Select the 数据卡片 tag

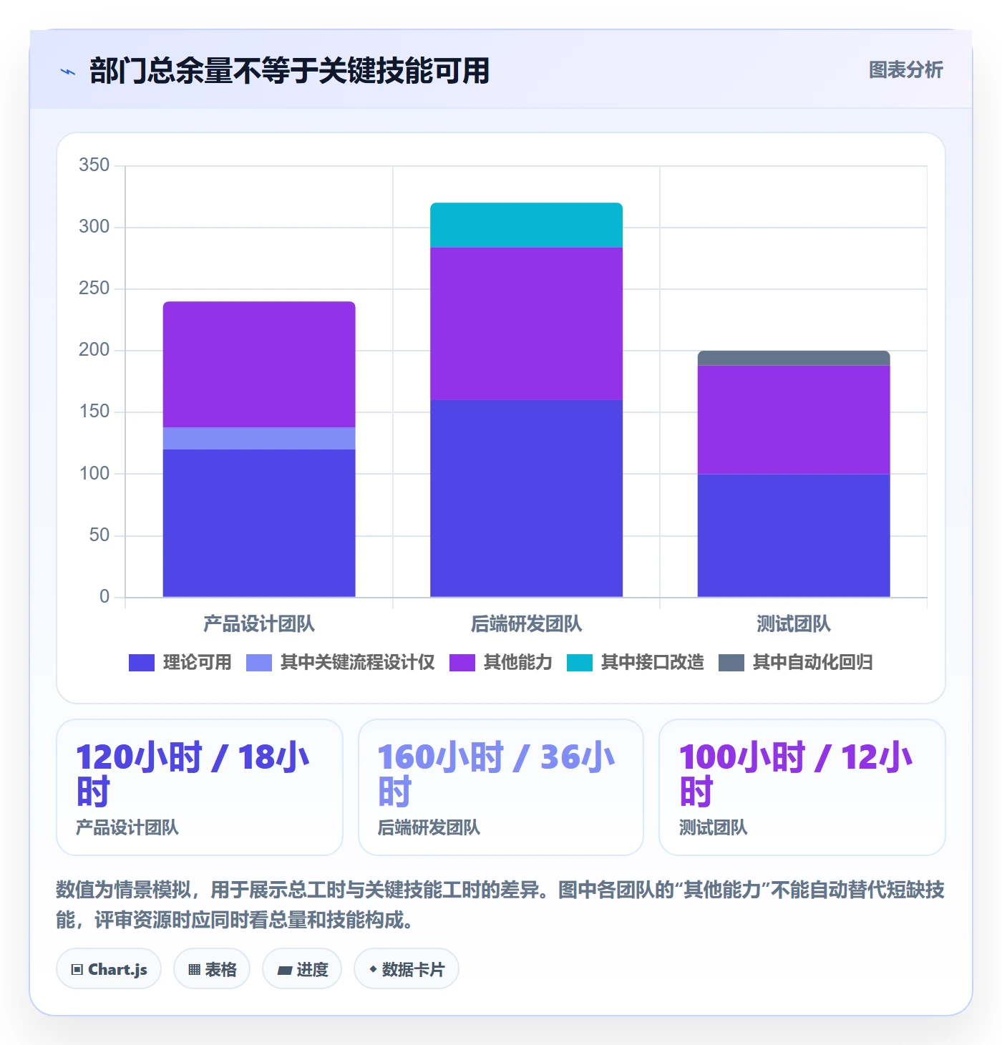(x=407, y=969)
